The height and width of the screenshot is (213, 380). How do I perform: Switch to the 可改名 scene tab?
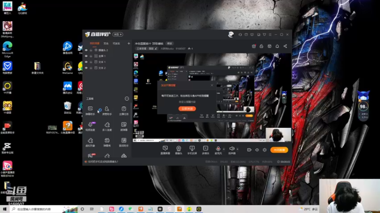pyautogui.click(x=116, y=44)
